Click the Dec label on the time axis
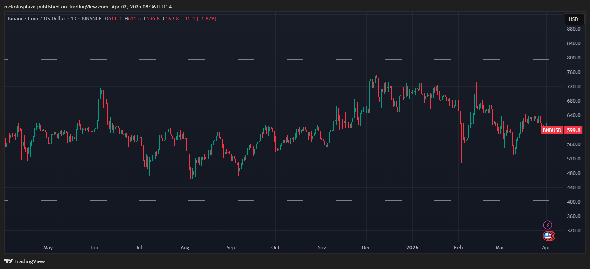 point(366,248)
